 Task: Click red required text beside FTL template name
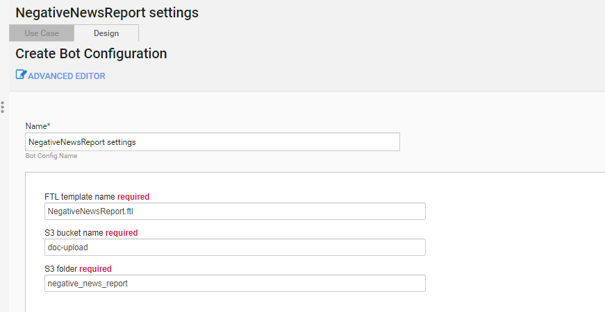(133, 197)
